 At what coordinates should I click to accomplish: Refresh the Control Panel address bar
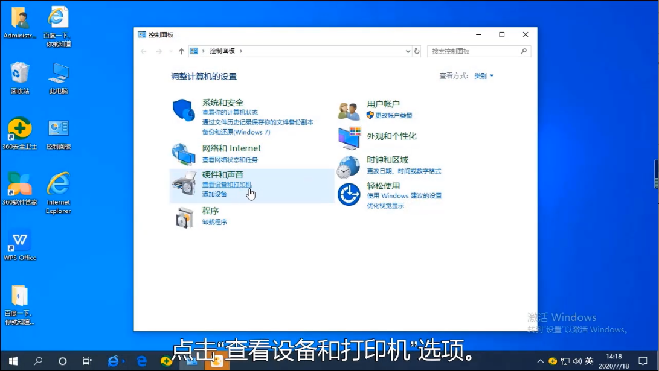pyautogui.click(x=417, y=51)
